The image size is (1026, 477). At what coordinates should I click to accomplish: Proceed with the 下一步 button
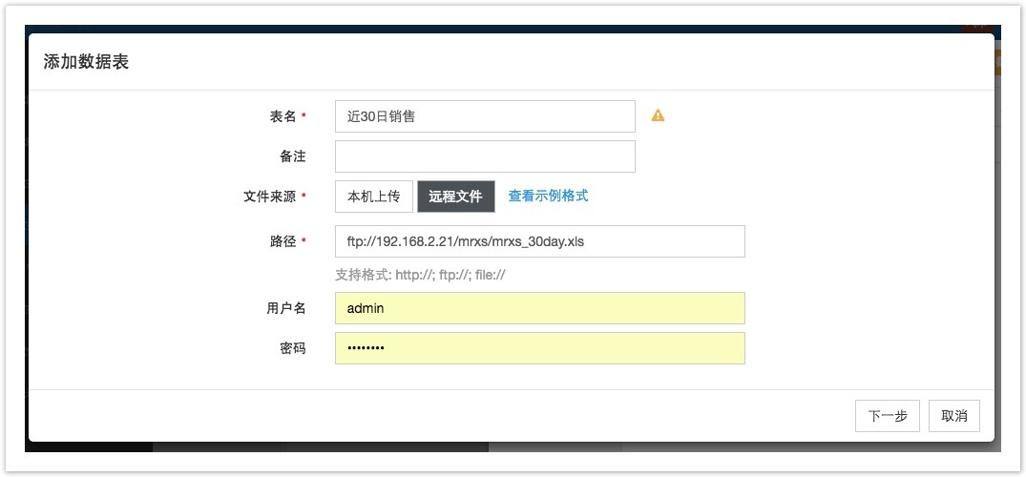click(888, 416)
